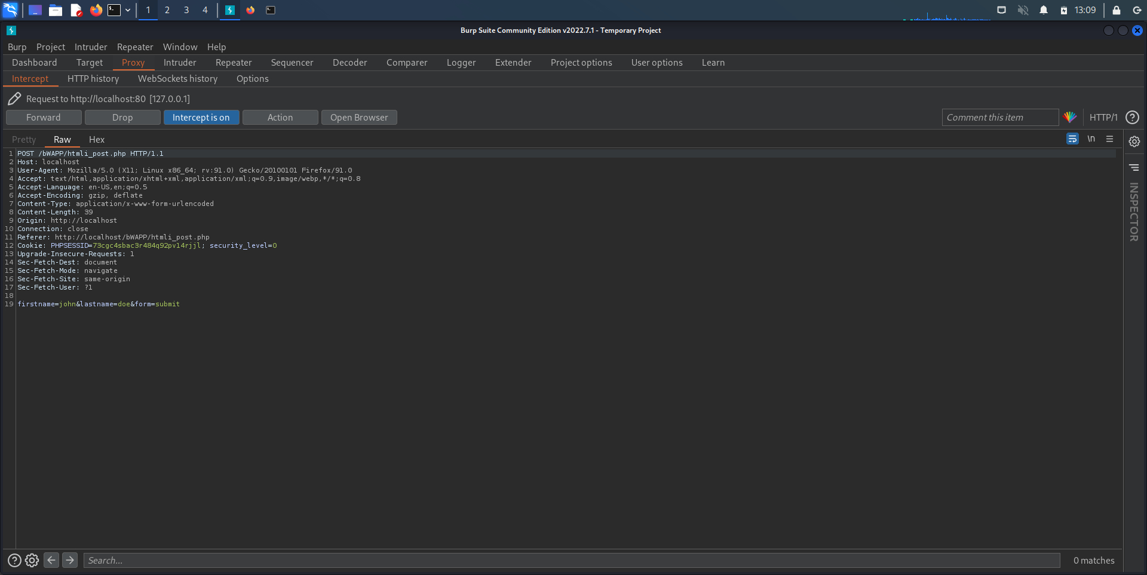The width and height of the screenshot is (1147, 575).
Task: Open Firefox from the top taskbar
Action: click(x=96, y=10)
